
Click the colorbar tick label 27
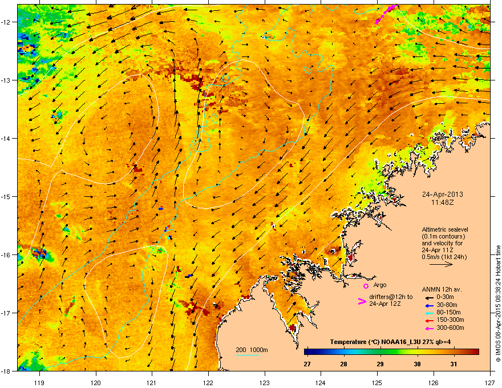[x=307, y=364]
